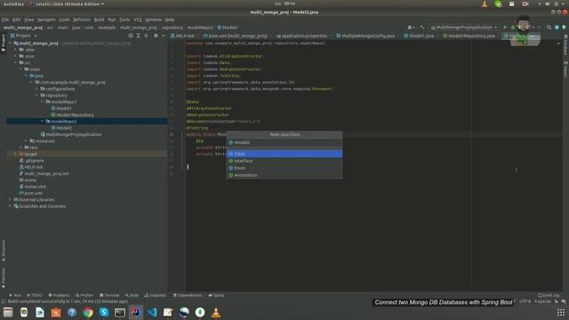
Task: Click the class name input field containing Model2
Action: pyautogui.click(x=284, y=142)
